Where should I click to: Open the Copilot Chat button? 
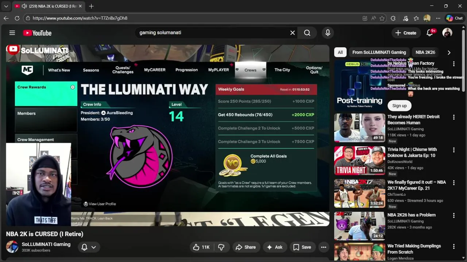(x=455, y=18)
